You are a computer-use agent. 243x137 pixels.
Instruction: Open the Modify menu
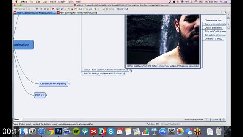point(62,2)
